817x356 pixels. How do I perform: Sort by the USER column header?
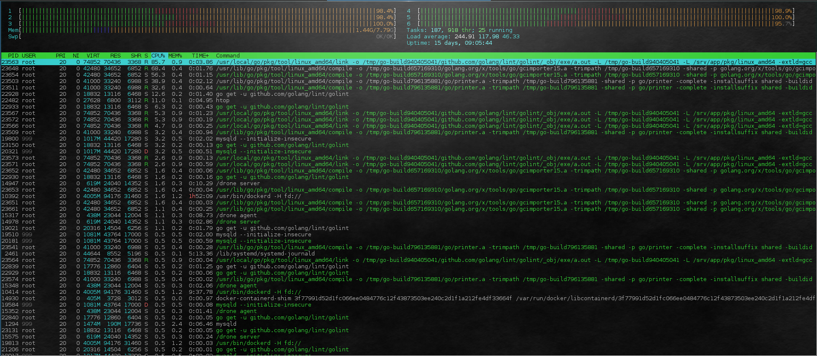pos(29,56)
